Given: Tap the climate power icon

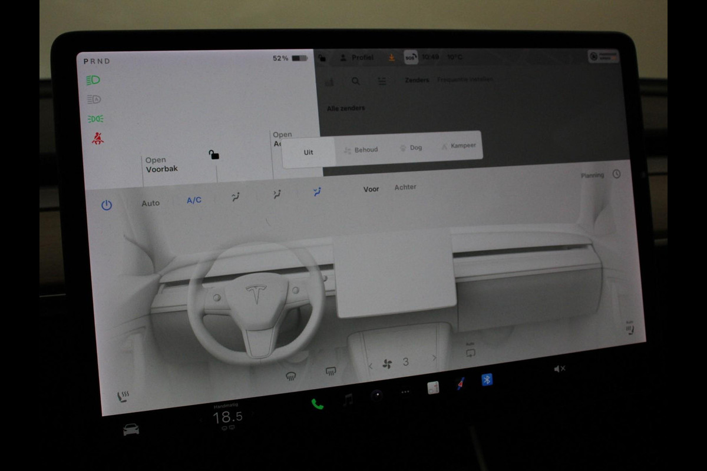Looking at the screenshot, I should coord(107,205).
